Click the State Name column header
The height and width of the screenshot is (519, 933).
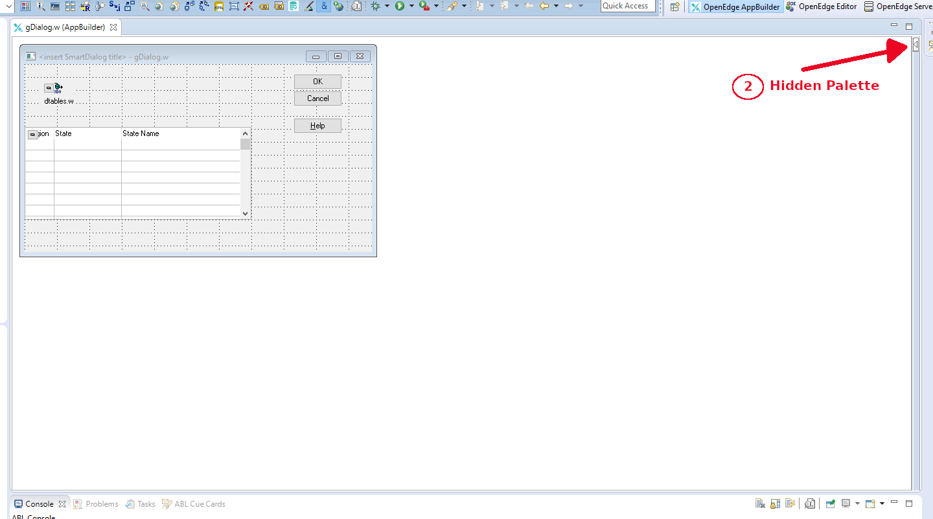[x=181, y=133]
